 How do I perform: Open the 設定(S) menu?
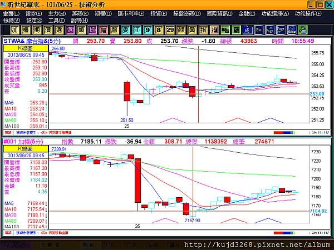pos(35,21)
